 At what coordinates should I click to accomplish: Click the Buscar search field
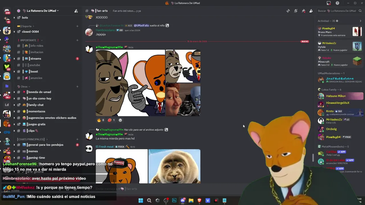coord(339,11)
